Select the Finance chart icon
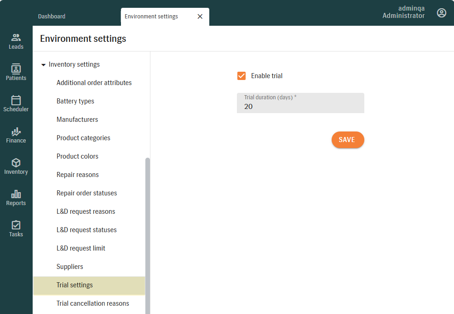 (16, 131)
